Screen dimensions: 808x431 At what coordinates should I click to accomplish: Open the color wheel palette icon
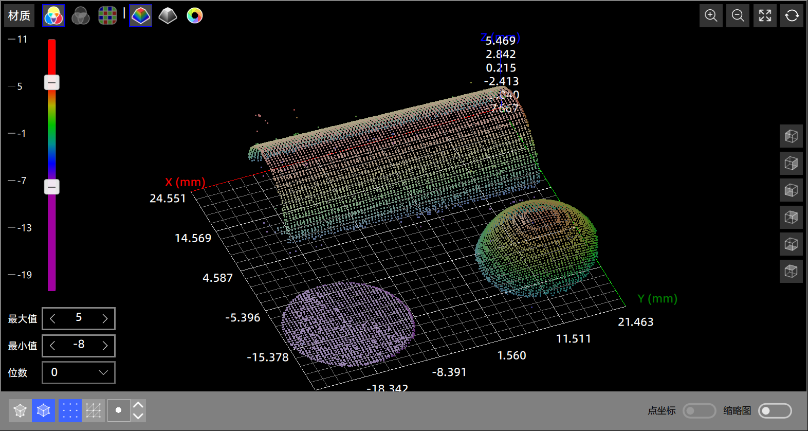point(195,16)
